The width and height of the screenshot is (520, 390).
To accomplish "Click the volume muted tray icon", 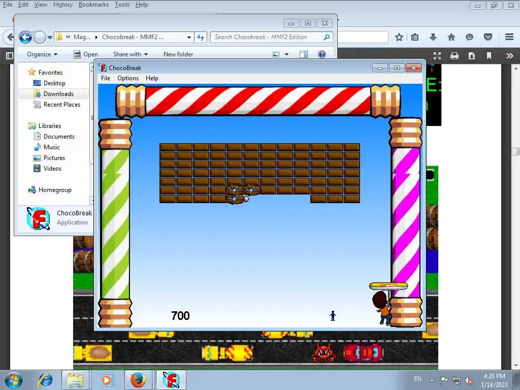I will click(469, 380).
